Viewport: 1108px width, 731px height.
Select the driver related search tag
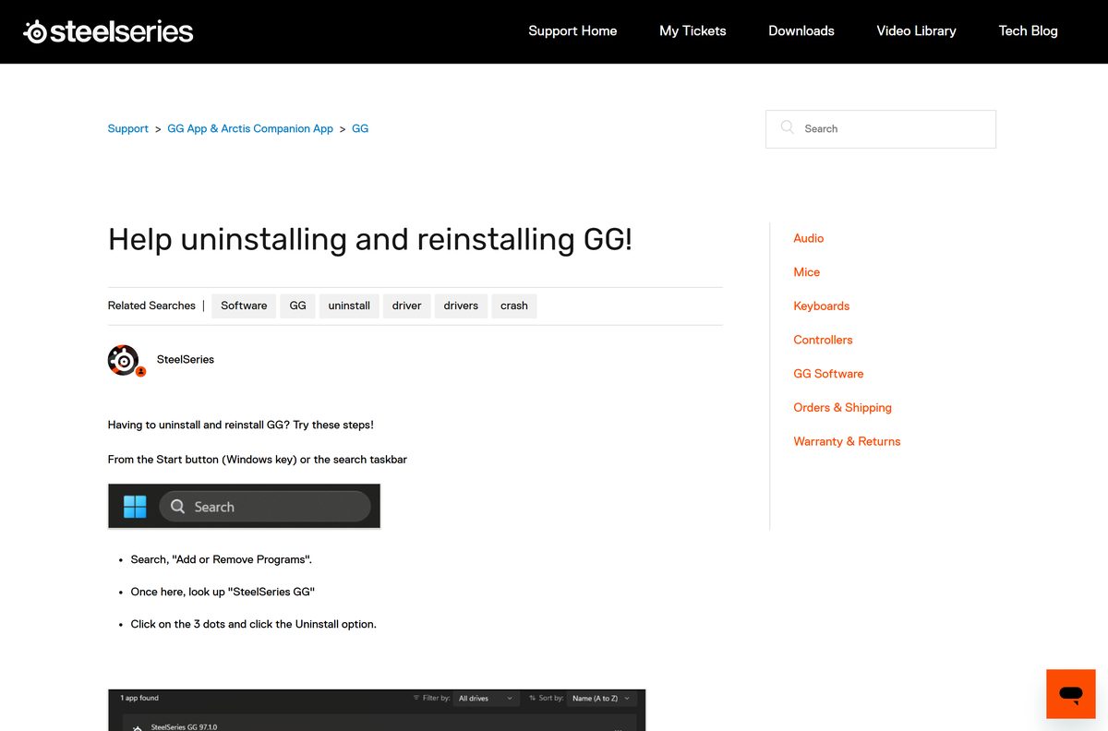click(x=406, y=306)
